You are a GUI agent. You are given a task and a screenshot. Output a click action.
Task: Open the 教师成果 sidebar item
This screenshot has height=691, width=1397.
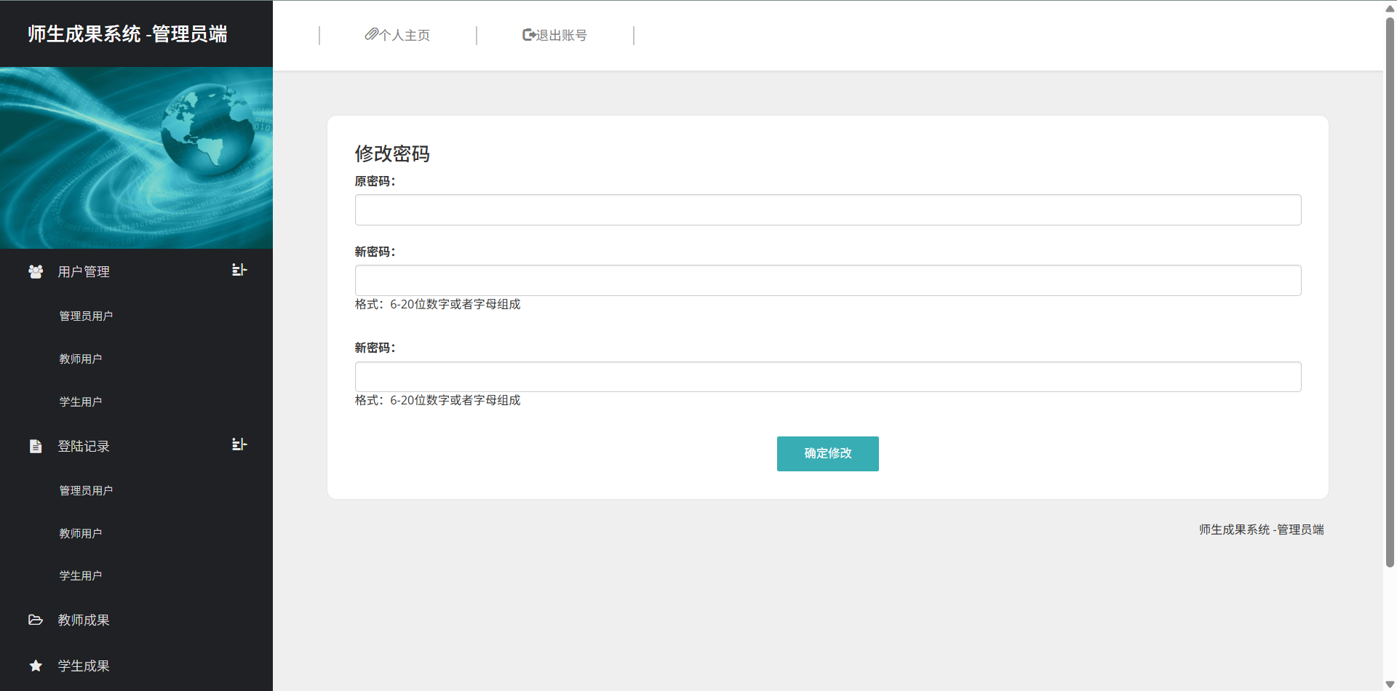[84, 620]
